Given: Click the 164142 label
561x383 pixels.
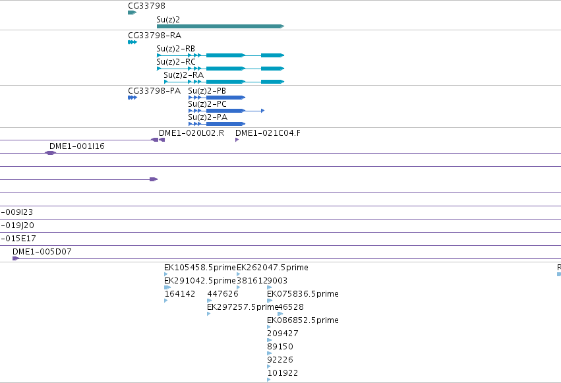Looking at the screenshot, I should coord(180,294).
